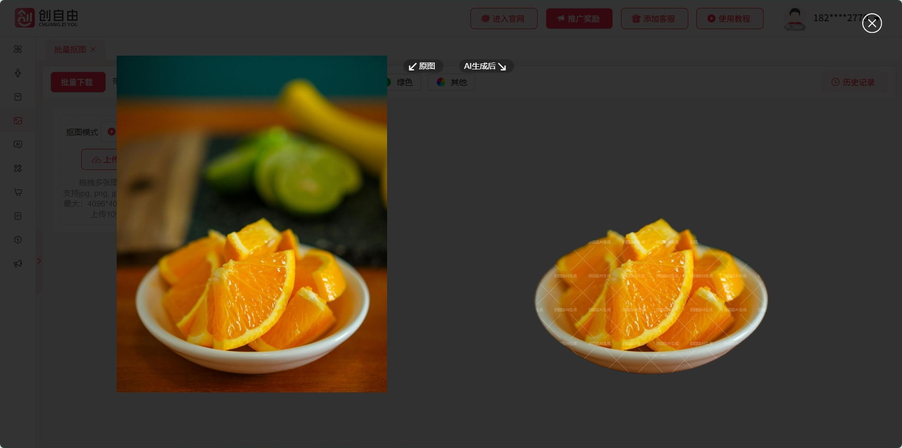
Task: Select the image tool sidebar icon
Action: coord(18,121)
